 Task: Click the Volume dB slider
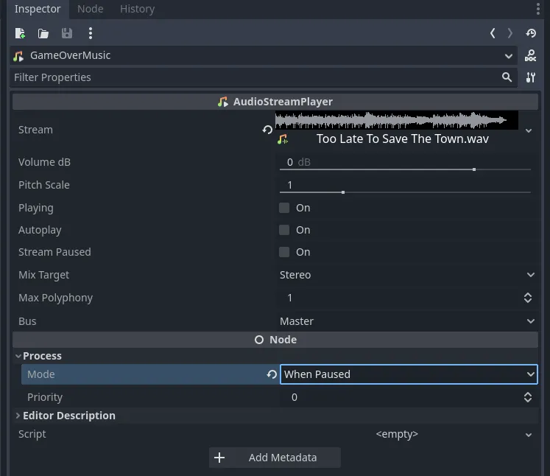405,169
